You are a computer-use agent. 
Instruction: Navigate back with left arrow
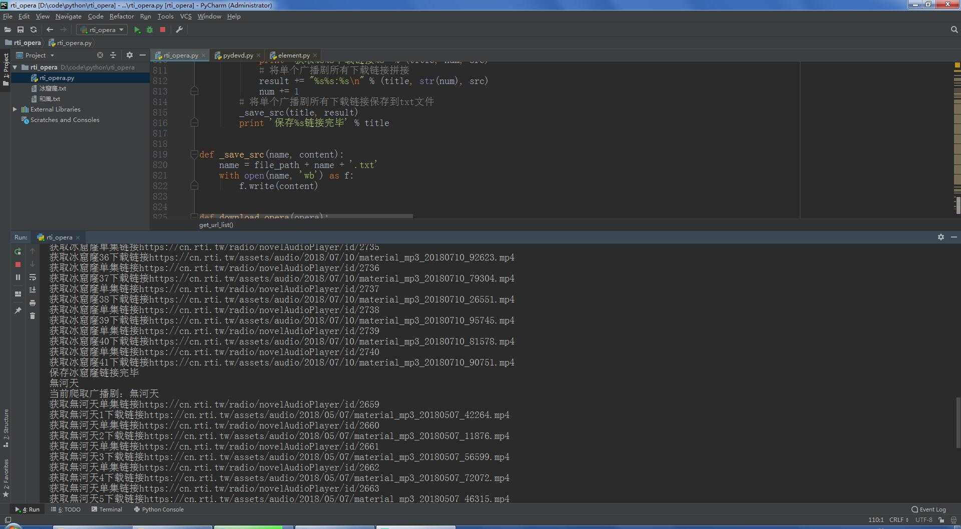point(50,30)
